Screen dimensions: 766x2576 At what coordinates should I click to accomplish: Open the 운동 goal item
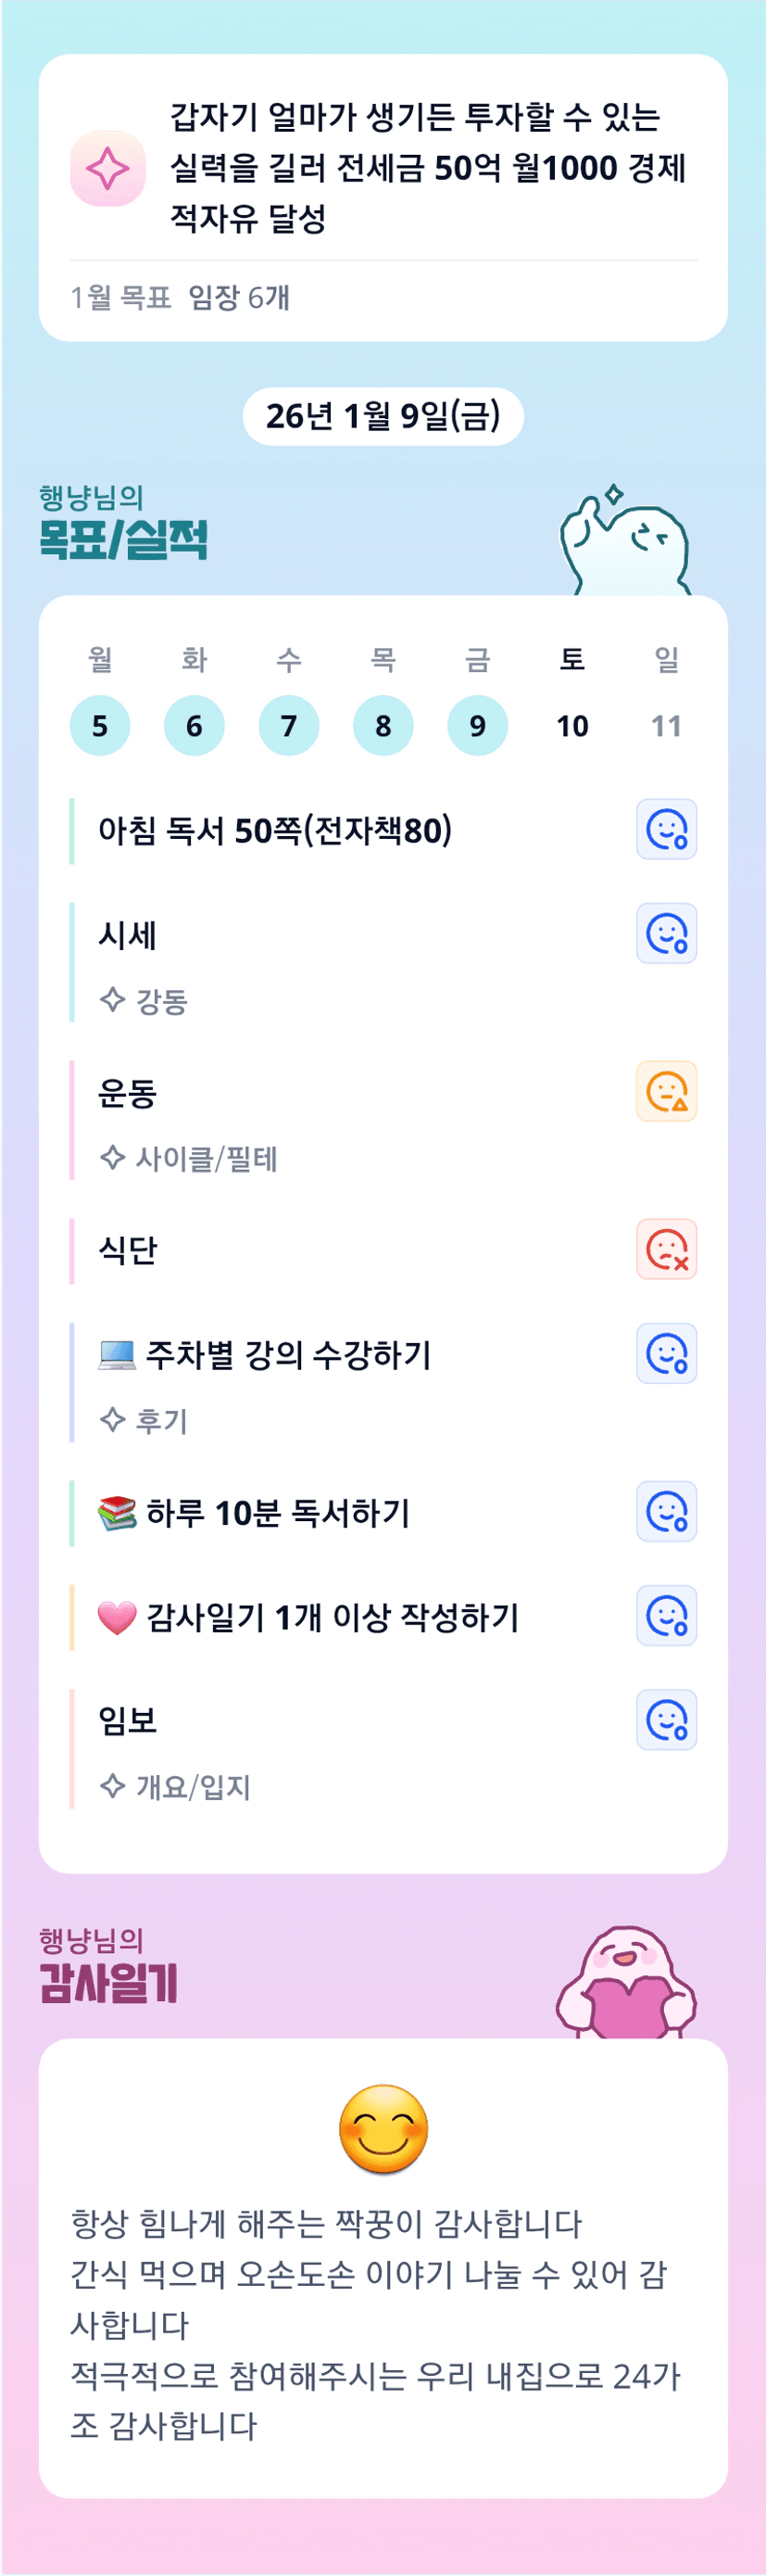[x=128, y=1092]
